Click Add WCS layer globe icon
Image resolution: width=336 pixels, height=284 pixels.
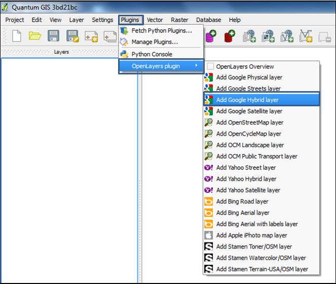coord(268,36)
